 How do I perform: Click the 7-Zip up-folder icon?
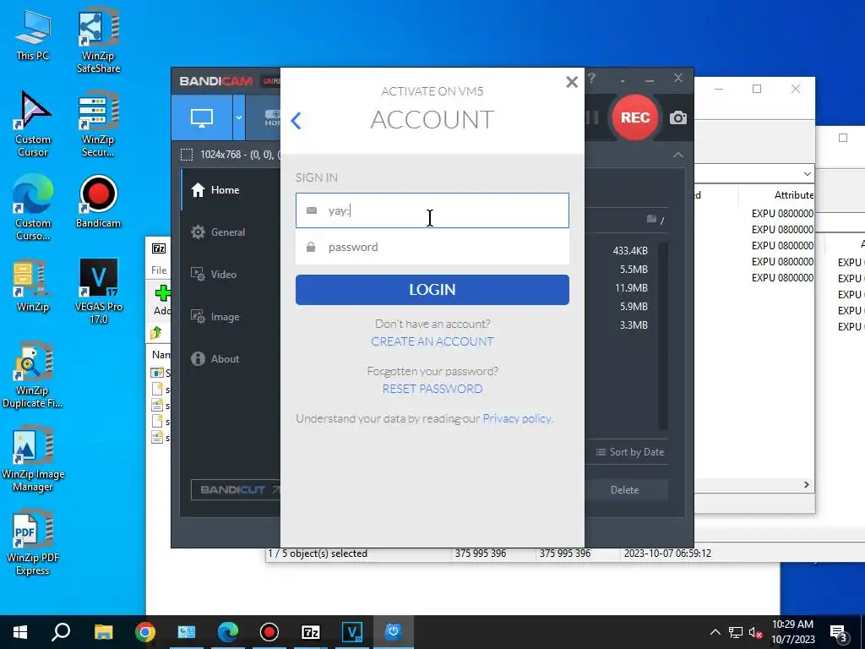[155, 333]
